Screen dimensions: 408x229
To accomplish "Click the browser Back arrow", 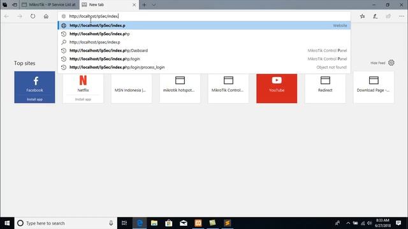I will pyautogui.click(x=6, y=16).
